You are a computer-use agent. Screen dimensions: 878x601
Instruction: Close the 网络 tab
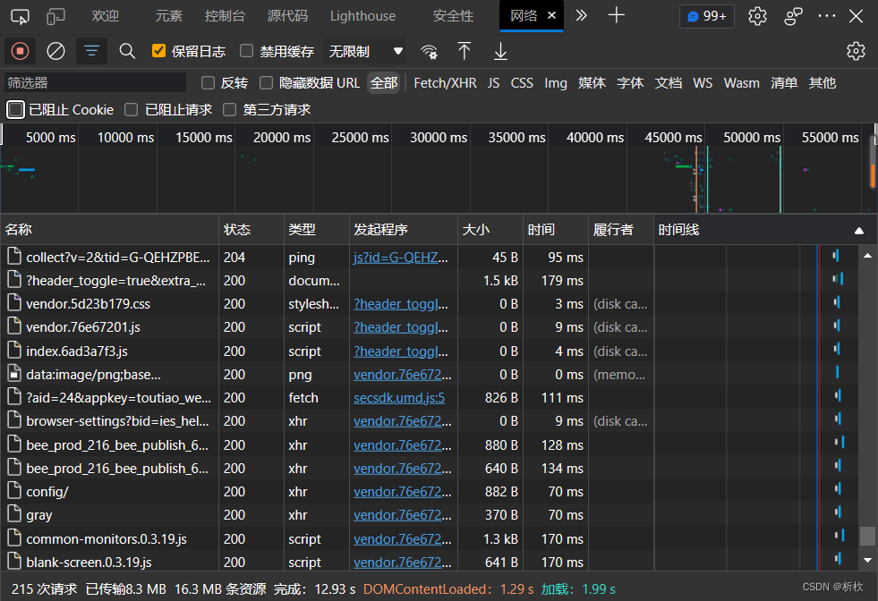[x=551, y=16]
